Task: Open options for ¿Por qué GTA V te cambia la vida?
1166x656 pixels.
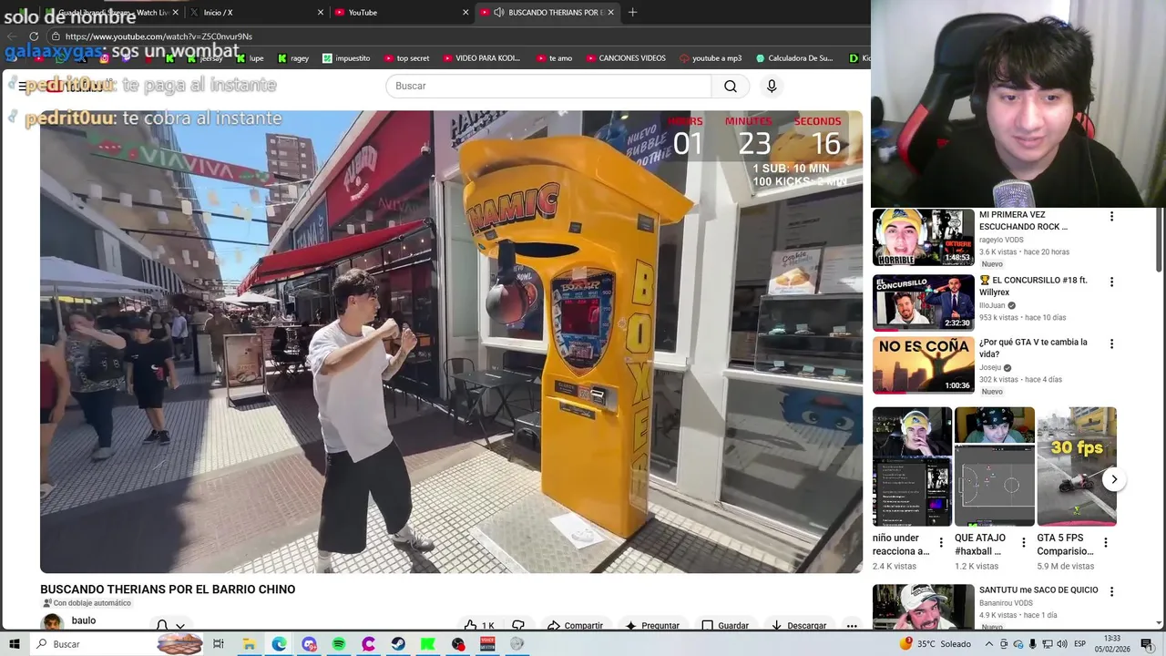Action: click(x=1111, y=343)
